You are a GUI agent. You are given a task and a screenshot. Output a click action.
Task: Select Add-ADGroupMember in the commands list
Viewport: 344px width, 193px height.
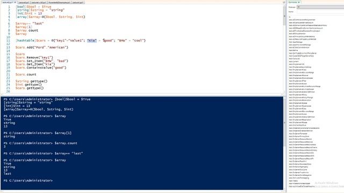(x=297, y=34)
